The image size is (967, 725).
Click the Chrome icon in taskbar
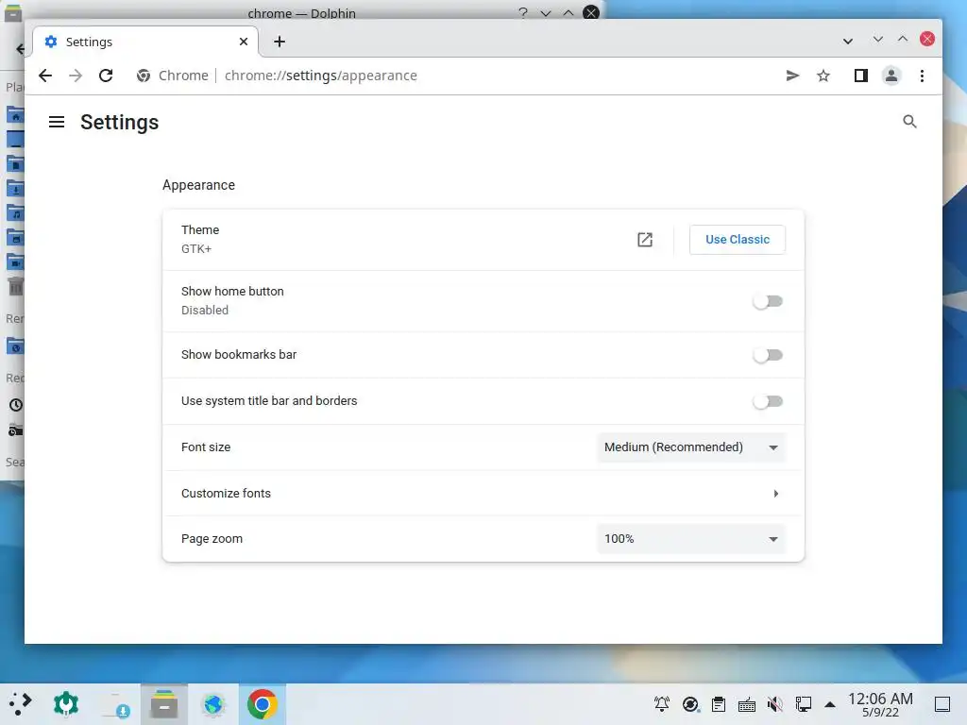pos(263,704)
